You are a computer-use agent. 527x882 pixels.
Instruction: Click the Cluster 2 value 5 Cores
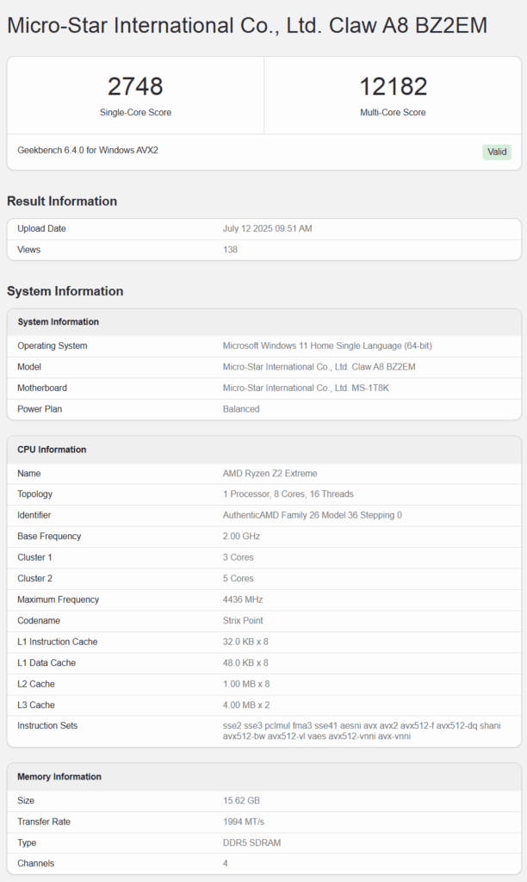coord(238,578)
